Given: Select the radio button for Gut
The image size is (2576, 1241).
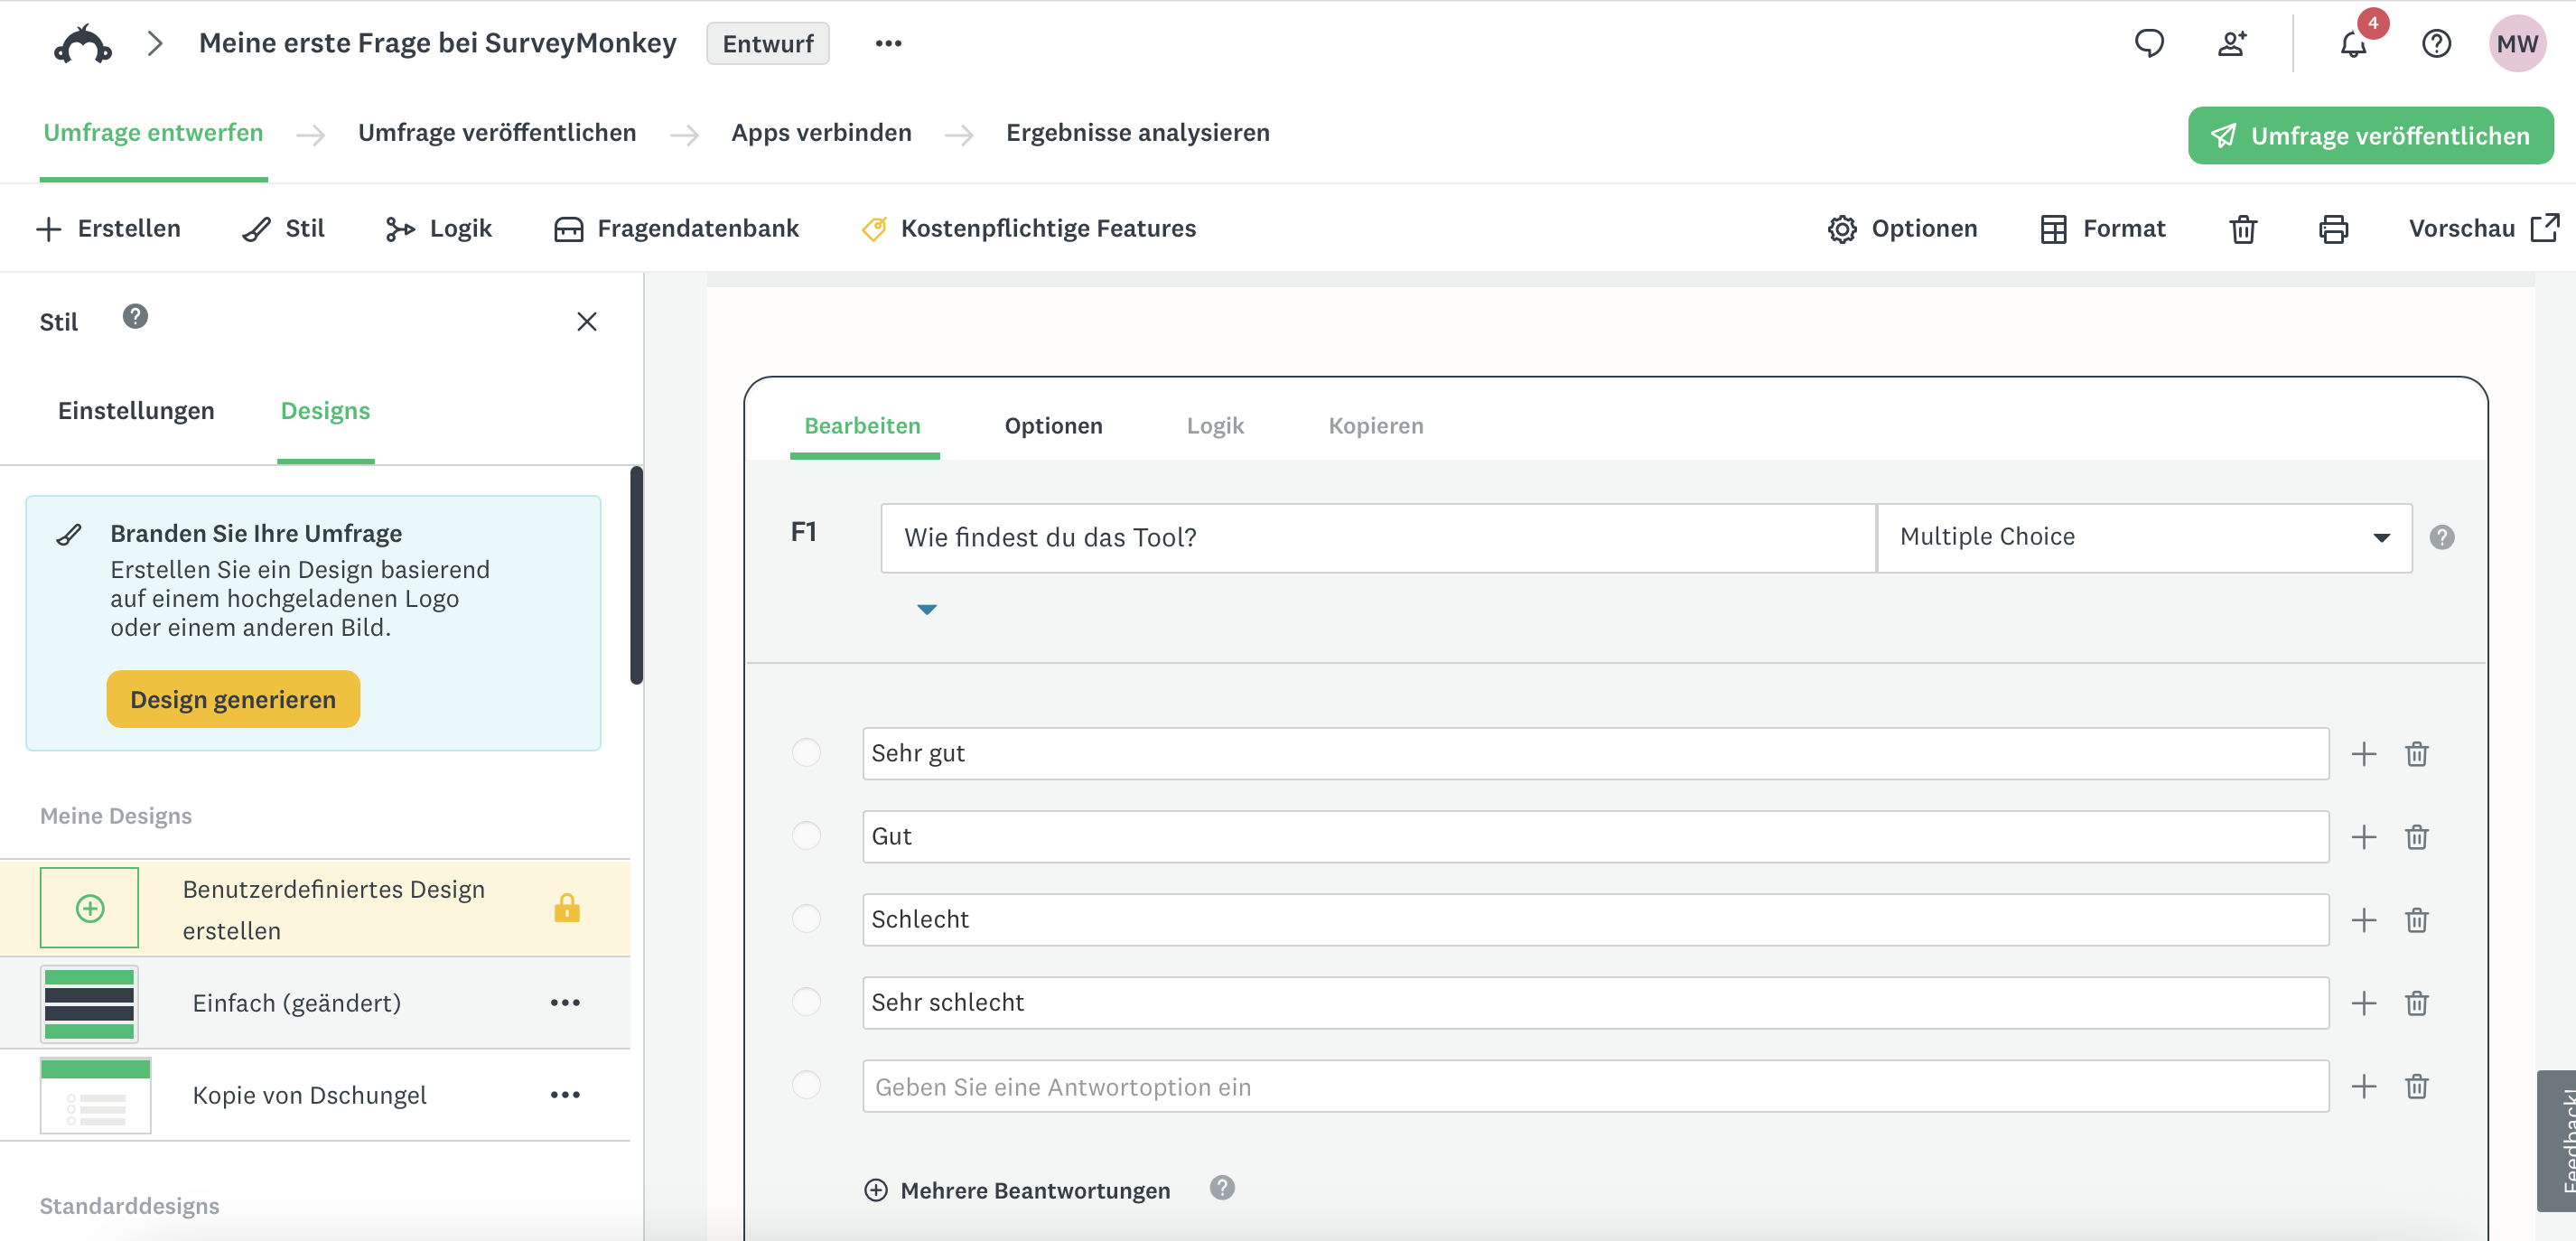Looking at the screenshot, I should coord(806,836).
